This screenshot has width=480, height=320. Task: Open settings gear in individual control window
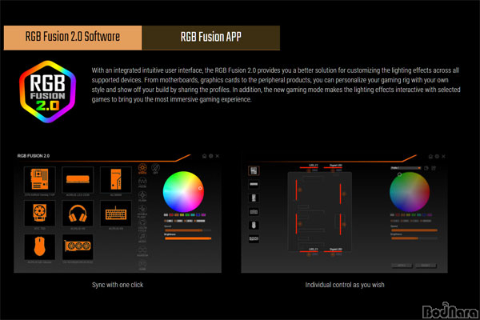point(437,156)
